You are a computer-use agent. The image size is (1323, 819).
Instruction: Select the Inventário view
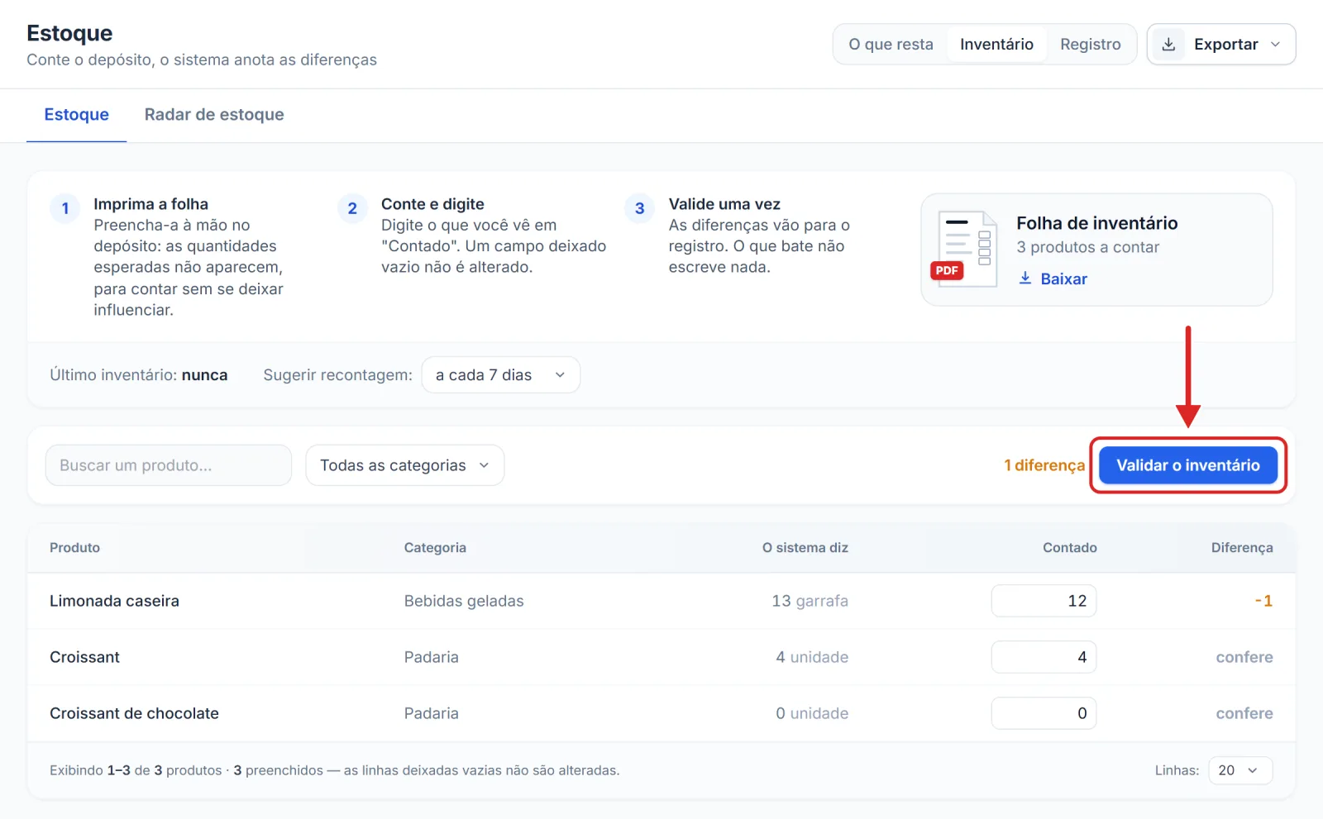[996, 45]
